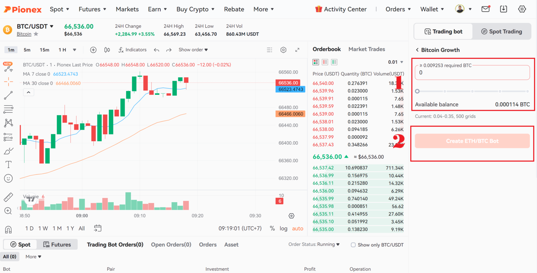Open the Futures dropdown in navigation
537x273 pixels.
[92, 9]
